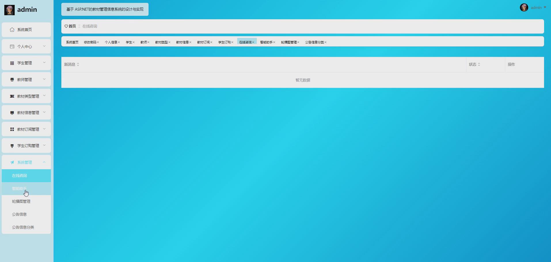Close the 学生订购 tab
The height and width of the screenshot is (262, 551).
pos(232,42)
